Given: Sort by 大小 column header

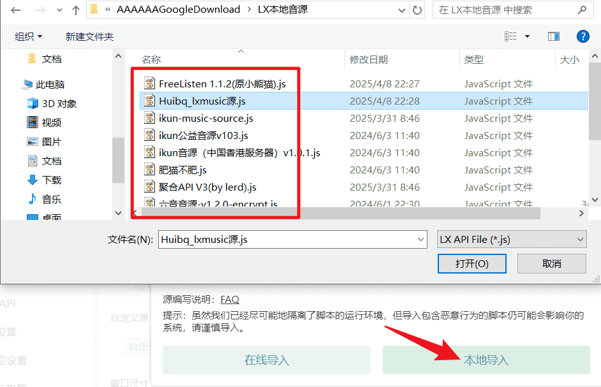Looking at the screenshot, I should pyautogui.click(x=569, y=60).
